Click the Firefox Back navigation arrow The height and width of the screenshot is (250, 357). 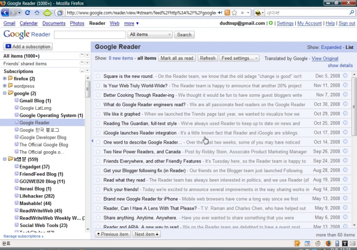pyautogui.click(x=5, y=12)
